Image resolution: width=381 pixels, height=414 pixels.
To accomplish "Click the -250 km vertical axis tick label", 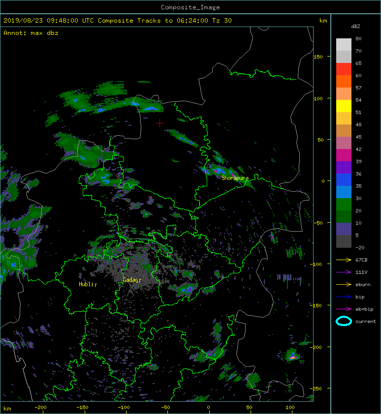I will 316,388.
